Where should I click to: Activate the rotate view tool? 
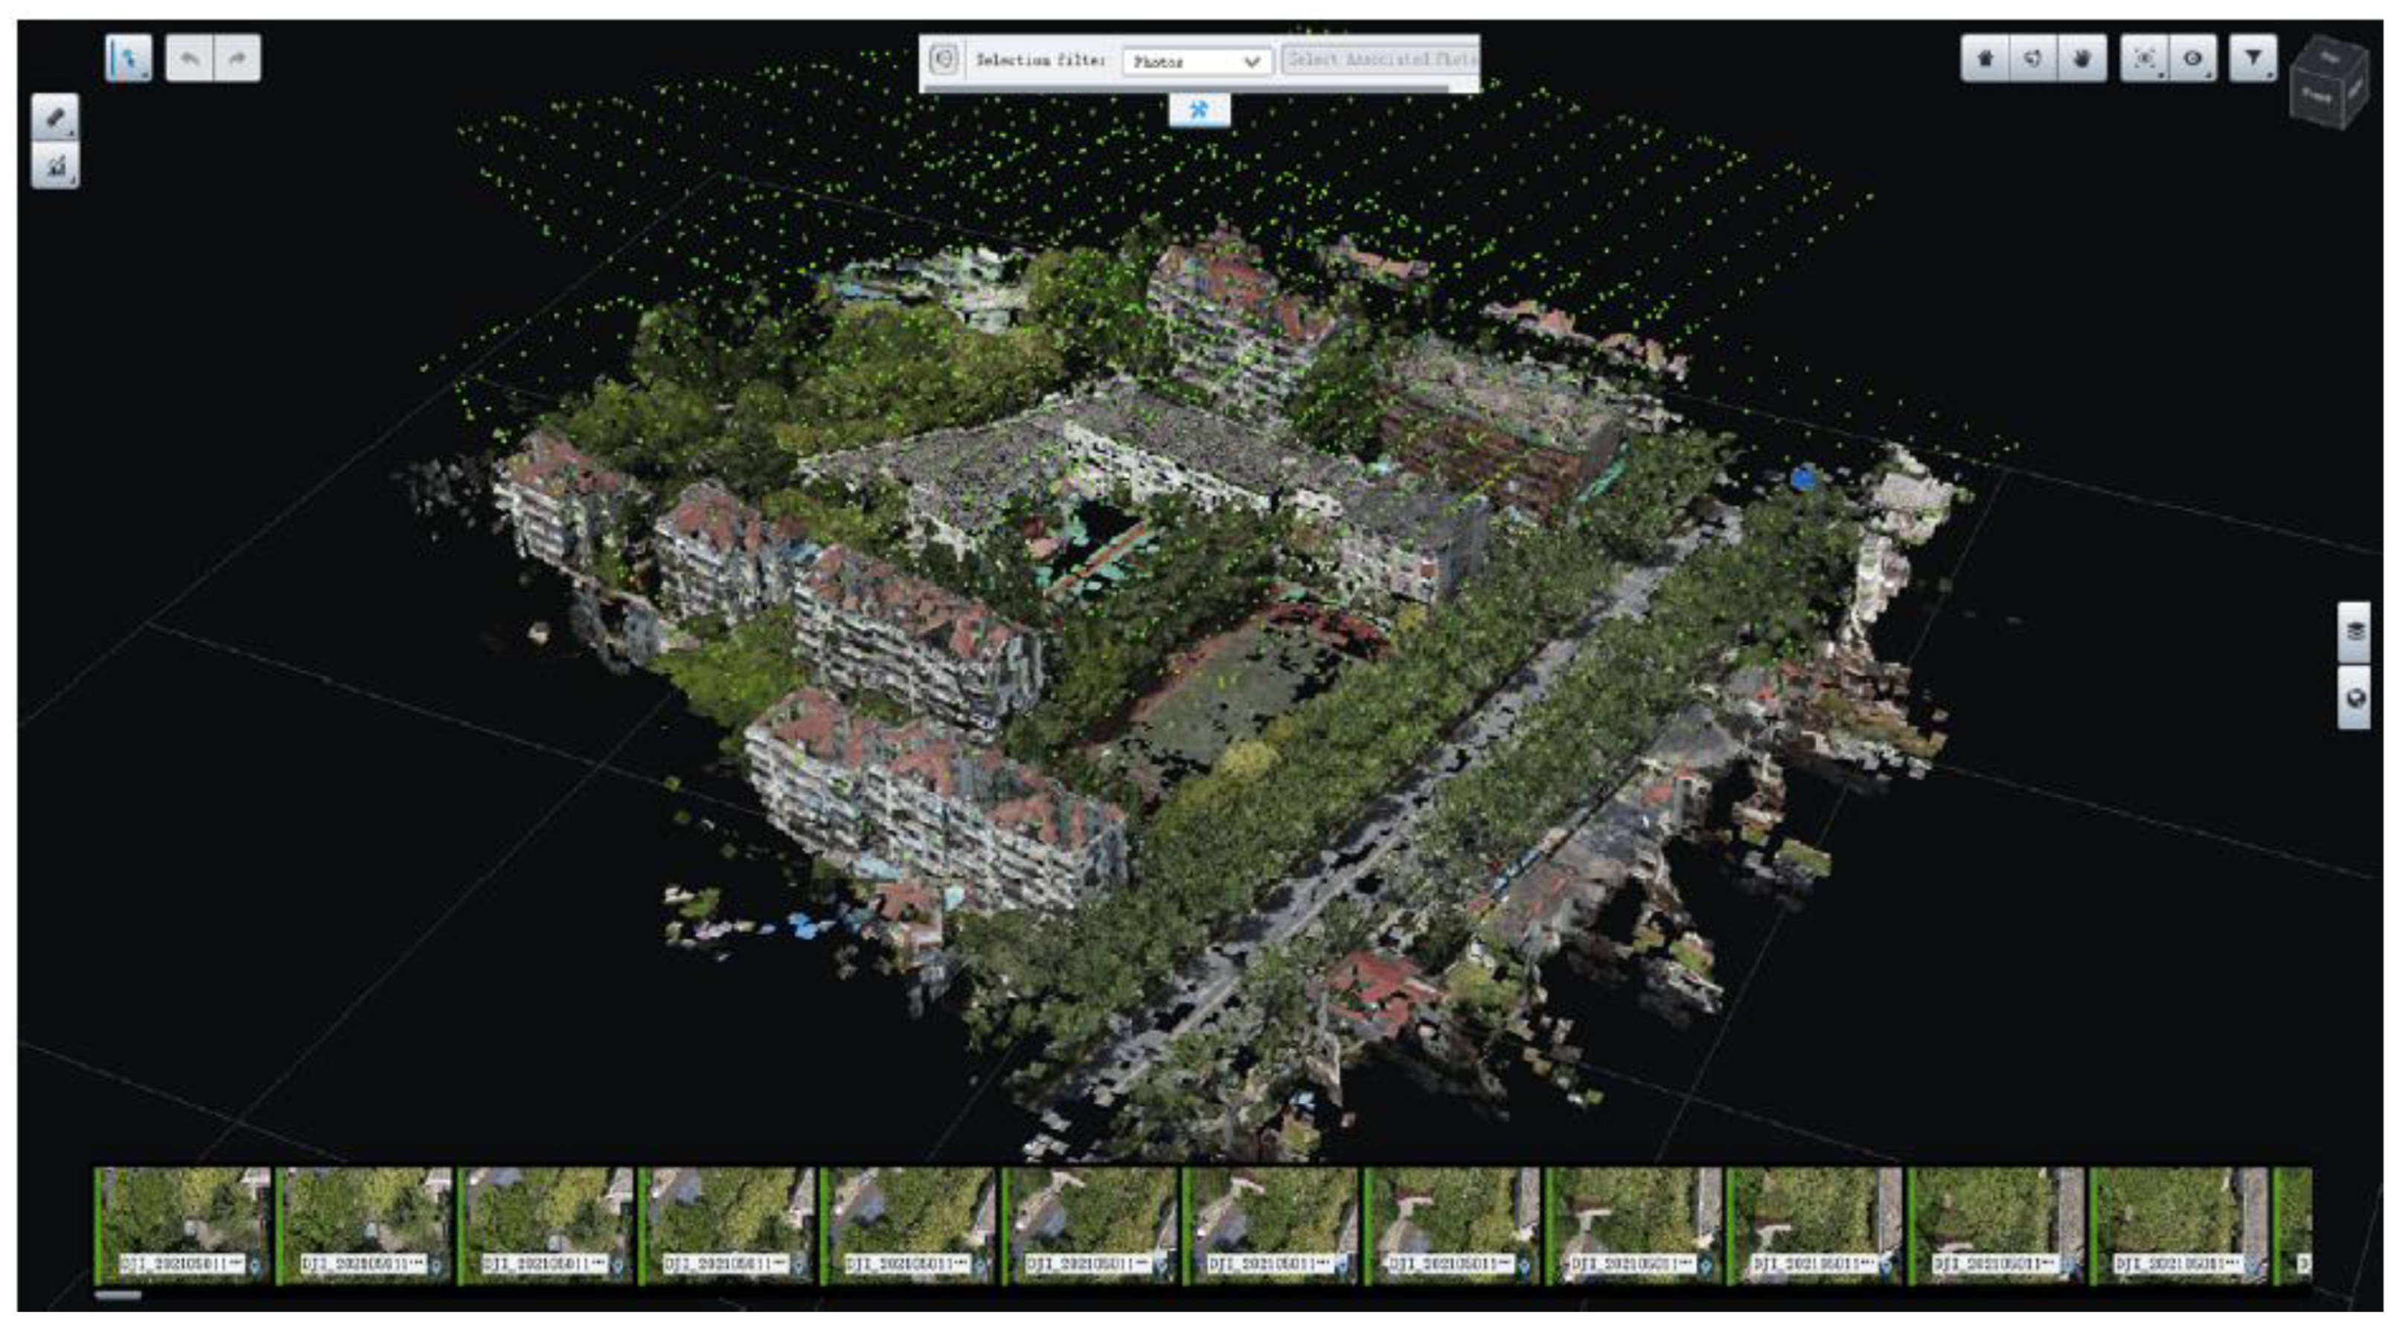tap(2033, 59)
